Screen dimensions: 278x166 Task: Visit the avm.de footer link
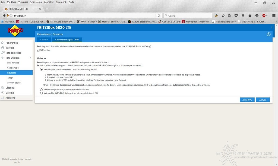tap(17, 162)
